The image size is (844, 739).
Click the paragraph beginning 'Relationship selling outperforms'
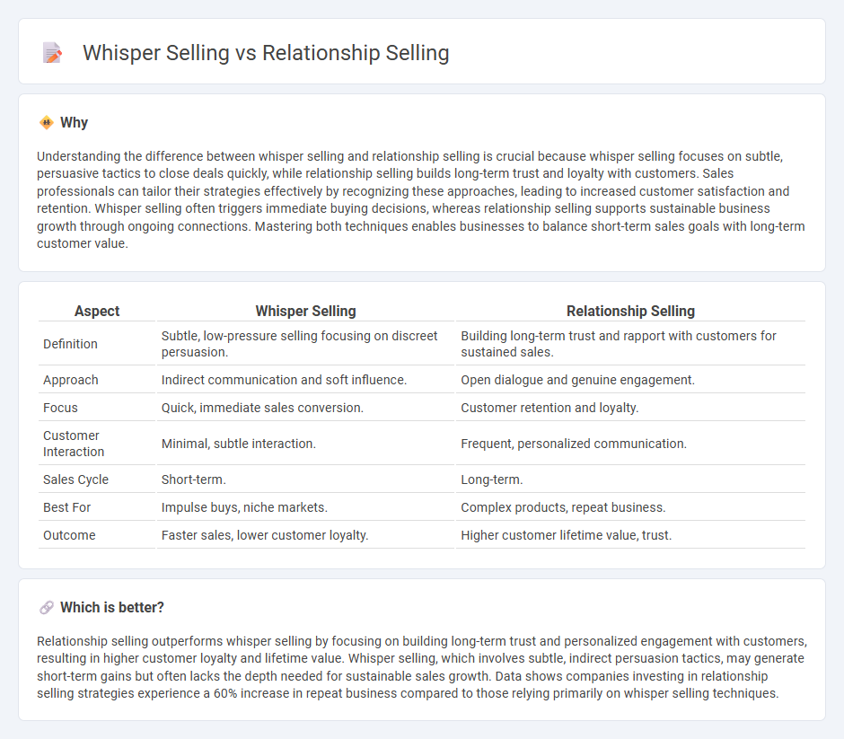click(421, 667)
